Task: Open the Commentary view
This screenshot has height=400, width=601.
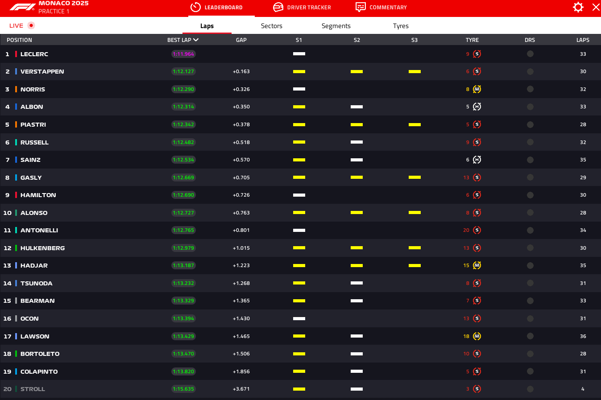Action: (x=381, y=8)
